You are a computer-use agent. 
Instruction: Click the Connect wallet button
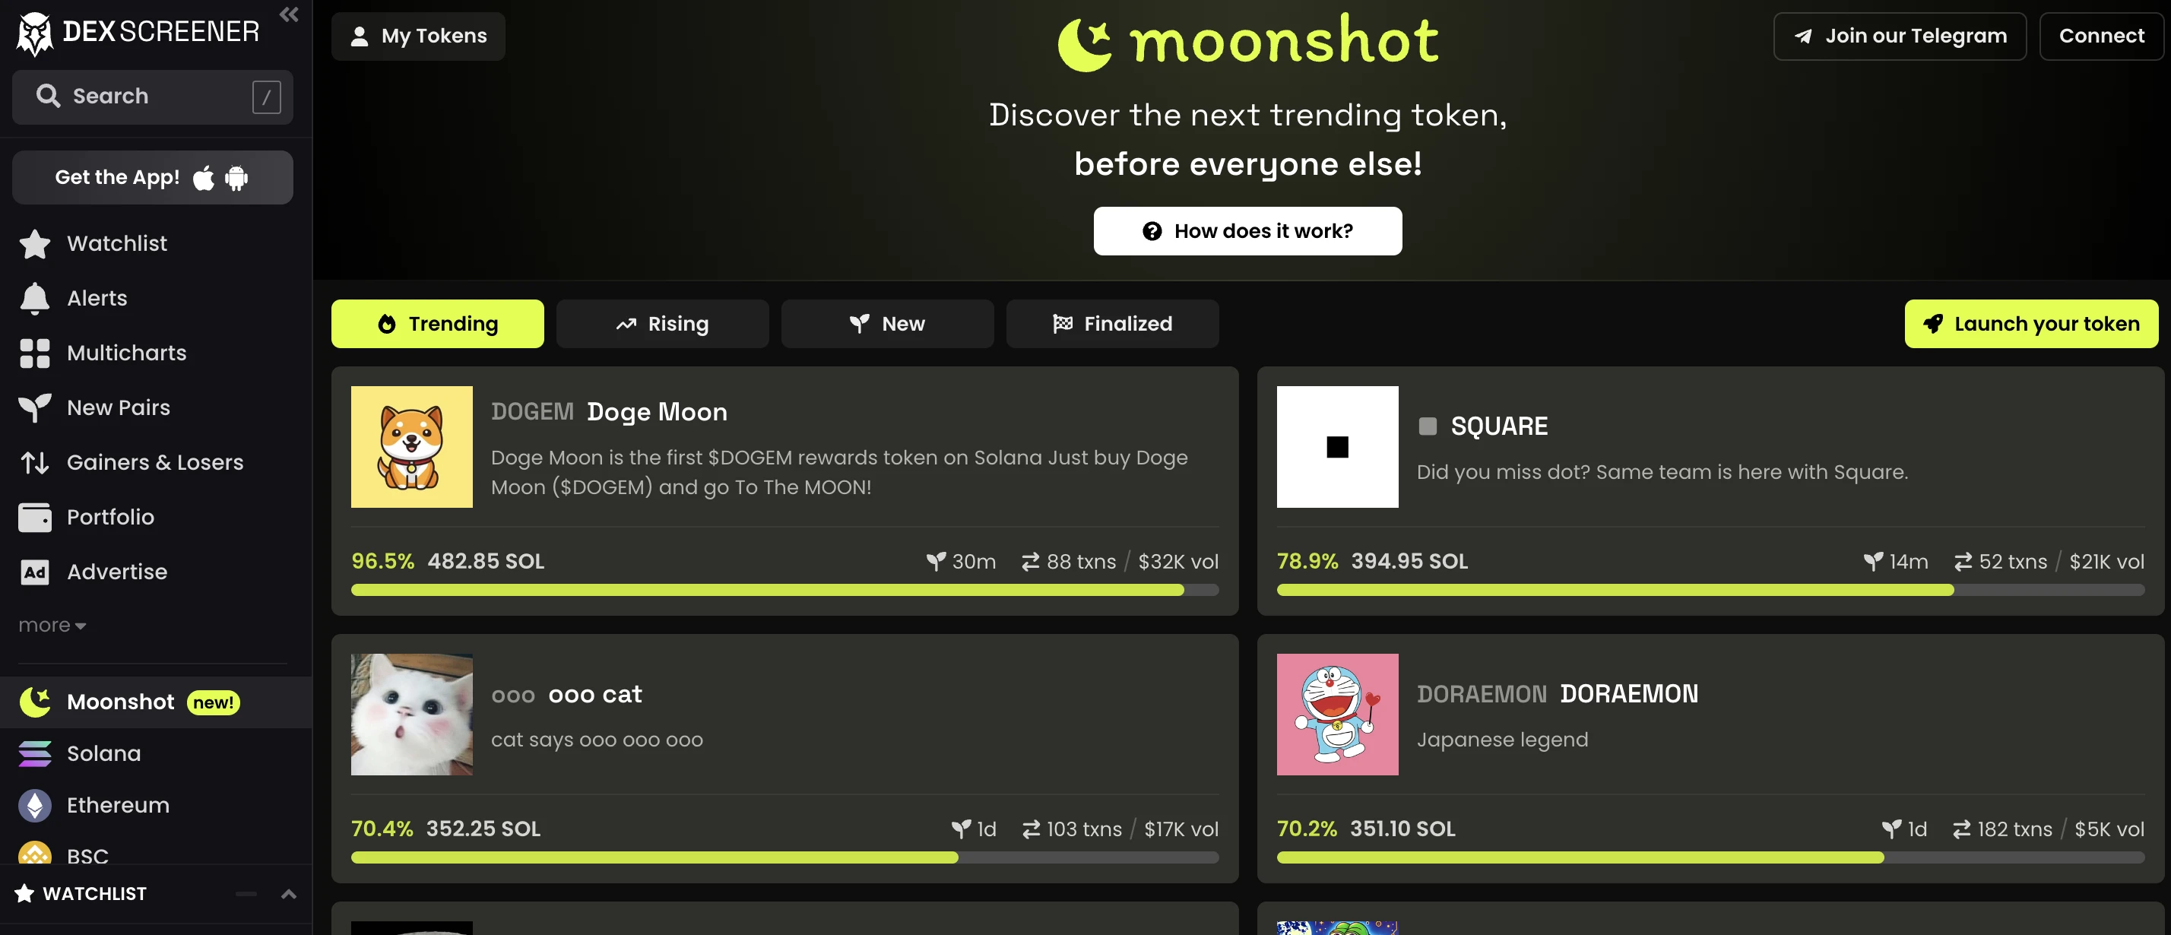click(2099, 36)
